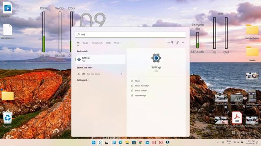261x146 pixels.
Task: Switch to the Web search tab
Action: coord(108,43)
